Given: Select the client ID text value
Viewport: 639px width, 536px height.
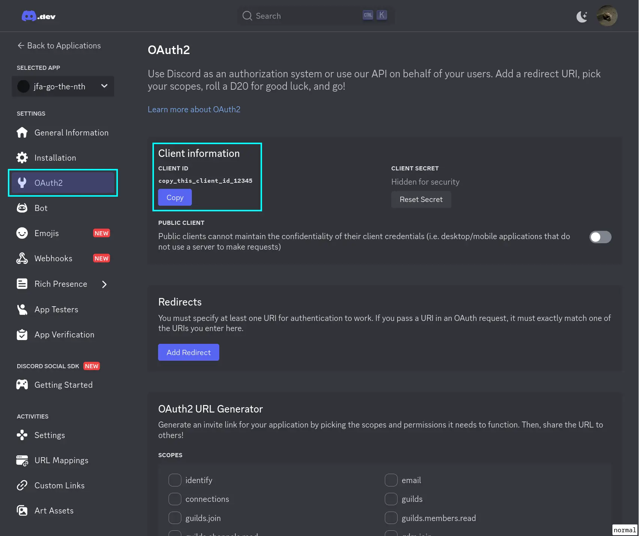Looking at the screenshot, I should (205, 181).
